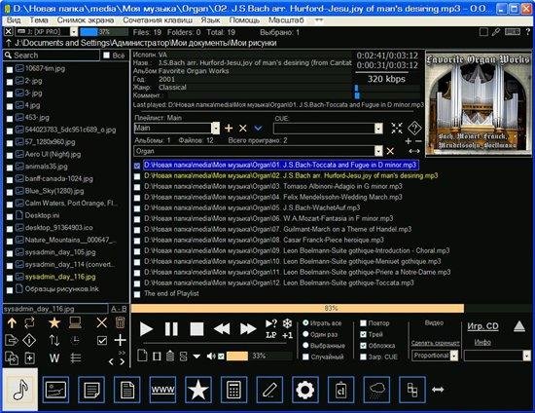Viewport: 535px width, 413px height.
Task: Open the picture viewer module icon
Action: [55, 390]
